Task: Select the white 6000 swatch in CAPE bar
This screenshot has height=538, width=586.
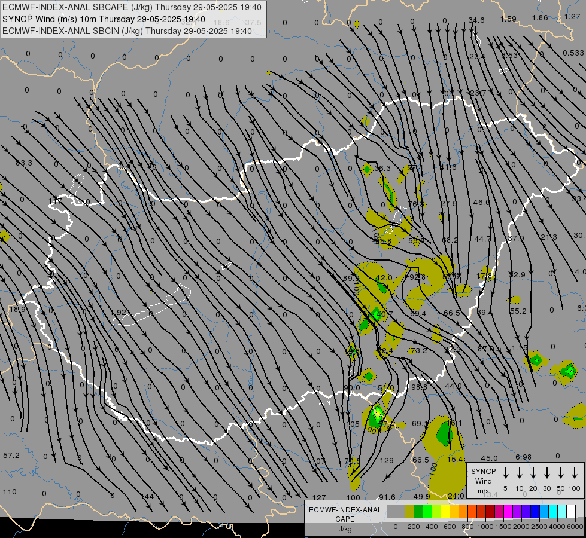Action: (x=571, y=512)
